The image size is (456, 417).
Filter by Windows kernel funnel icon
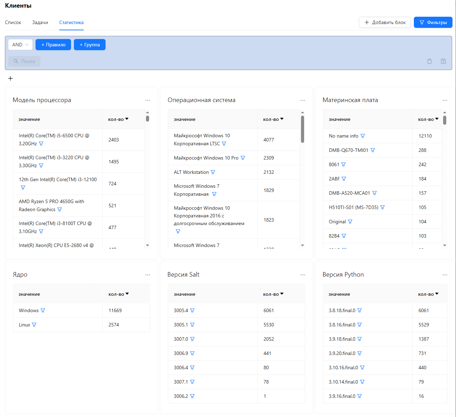[x=43, y=310]
